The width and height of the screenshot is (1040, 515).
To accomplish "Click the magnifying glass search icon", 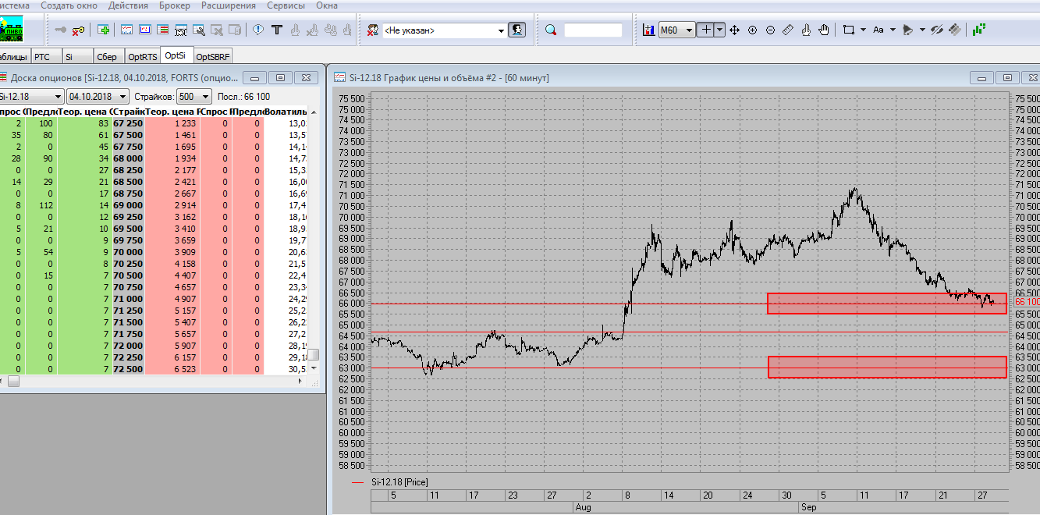I will [551, 30].
